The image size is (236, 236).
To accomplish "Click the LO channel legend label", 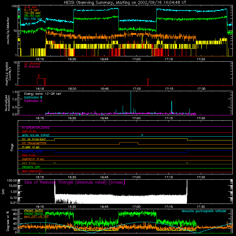I will (32, 63).
